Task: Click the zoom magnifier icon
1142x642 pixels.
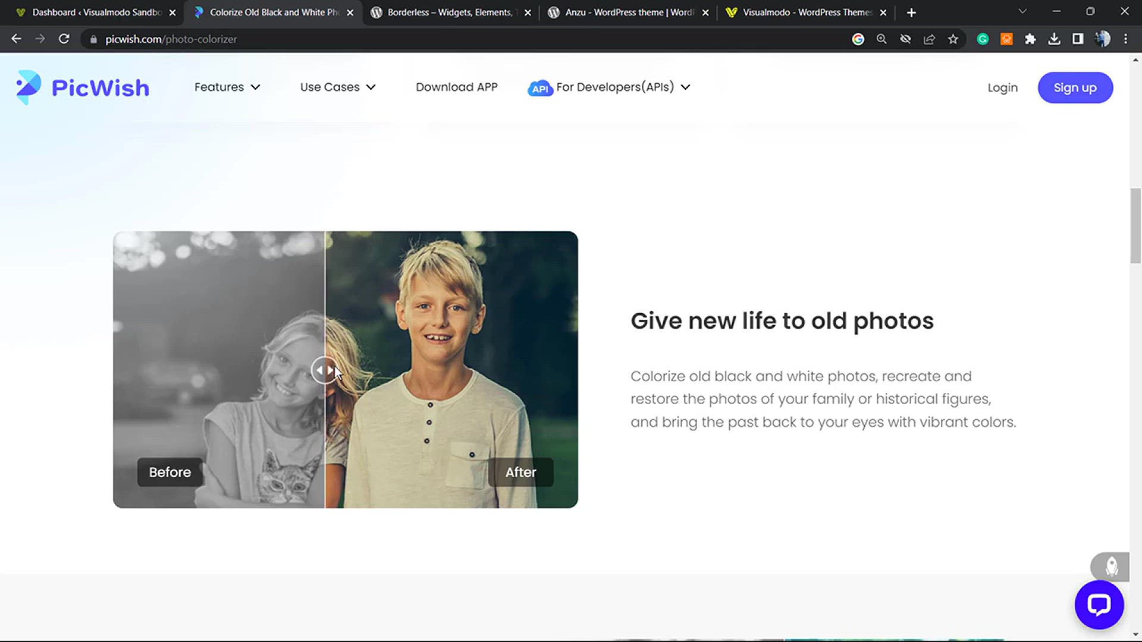Action: [881, 39]
